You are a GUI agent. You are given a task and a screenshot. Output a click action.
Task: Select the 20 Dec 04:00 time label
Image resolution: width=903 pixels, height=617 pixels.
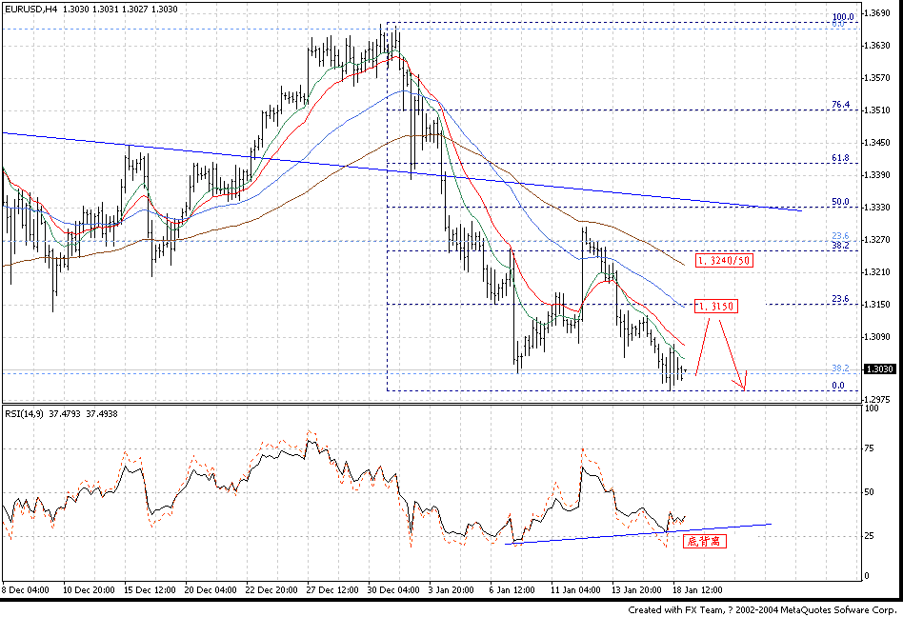tap(211, 590)
